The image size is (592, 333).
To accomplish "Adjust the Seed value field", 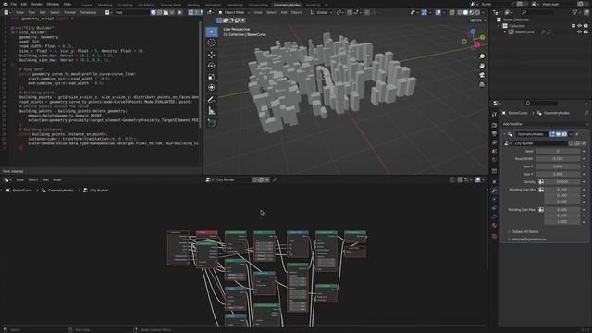I will [558, 152].
